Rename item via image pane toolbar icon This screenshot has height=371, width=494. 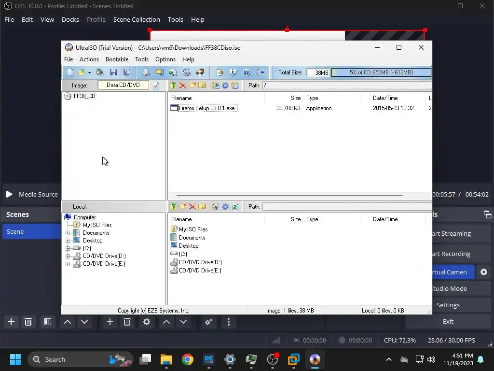[202, 86]
